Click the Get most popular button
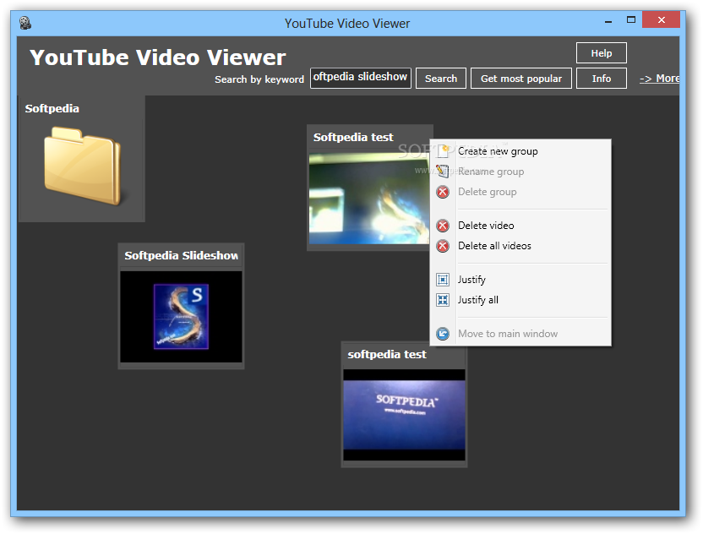Screen dimensions: 703x534 pyautogui.click(x=521, y=79)
